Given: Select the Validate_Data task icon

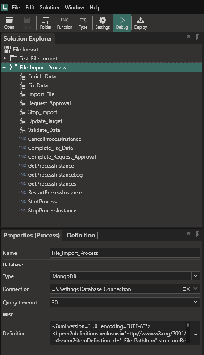Looking at the screenshot, I should coord(22,130).
